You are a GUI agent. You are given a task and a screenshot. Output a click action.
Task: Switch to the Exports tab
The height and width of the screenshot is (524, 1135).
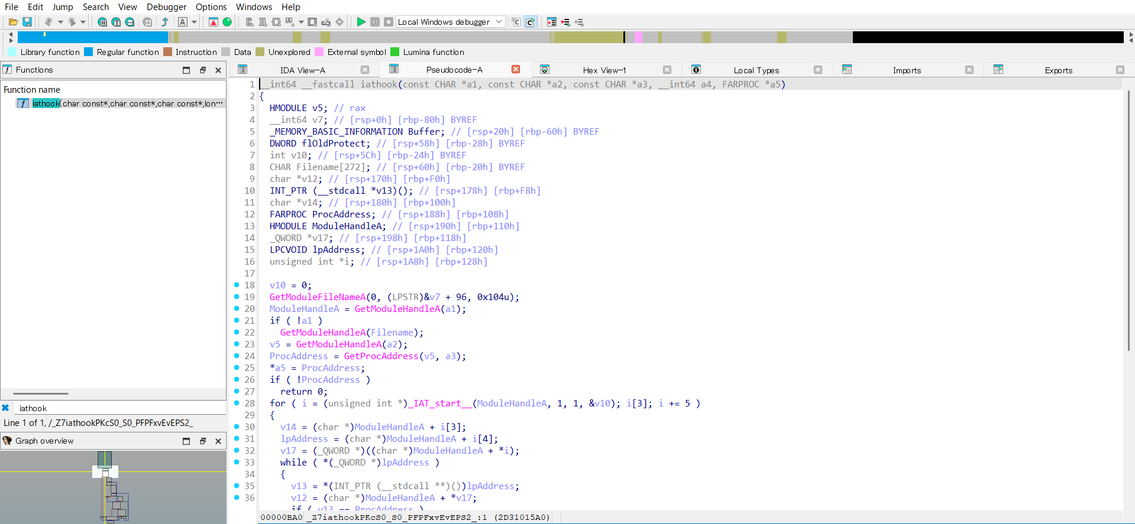tap(1058, 70)
